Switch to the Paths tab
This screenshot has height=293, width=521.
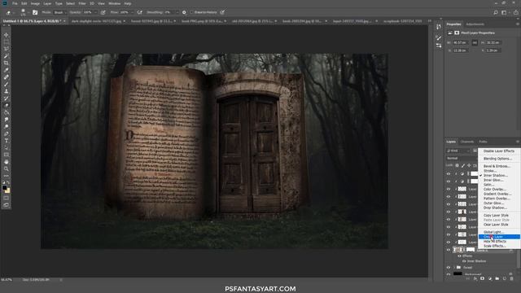click(483, 142)
